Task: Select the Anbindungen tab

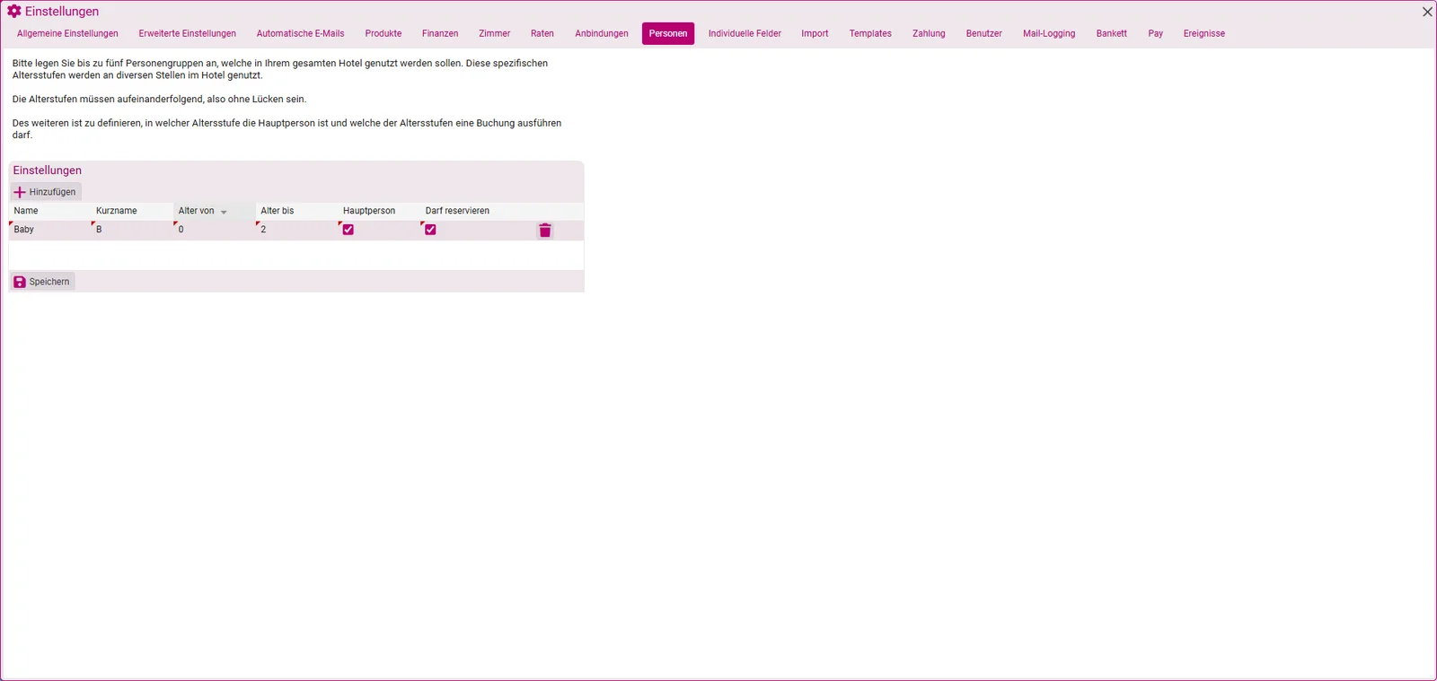Action: [602, 34]
